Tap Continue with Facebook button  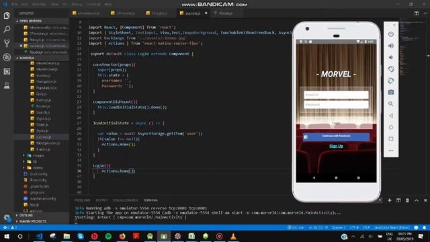tap(336, 136)
